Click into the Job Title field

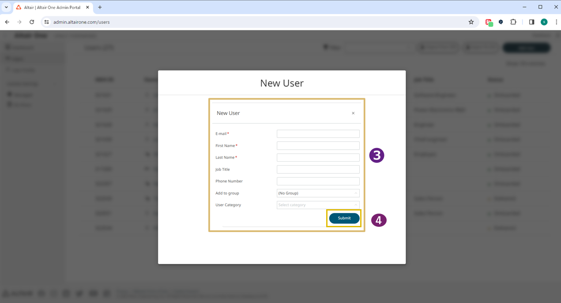[x=318, y=170]
